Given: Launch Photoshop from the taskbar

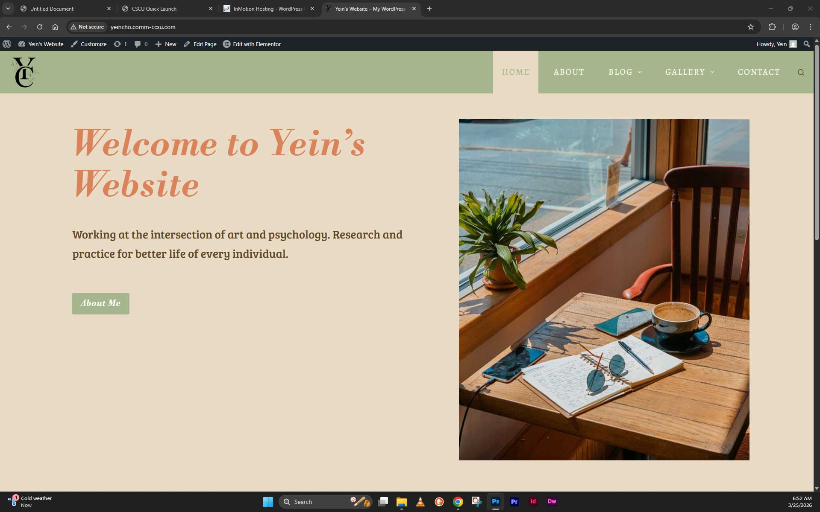Looking at the screenshot, I should (x=495, y=501).
